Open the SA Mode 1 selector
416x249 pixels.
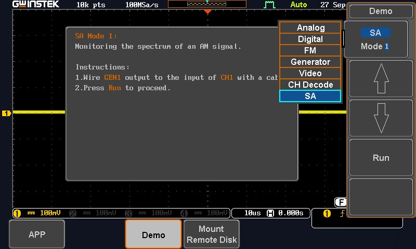point(375,39)
